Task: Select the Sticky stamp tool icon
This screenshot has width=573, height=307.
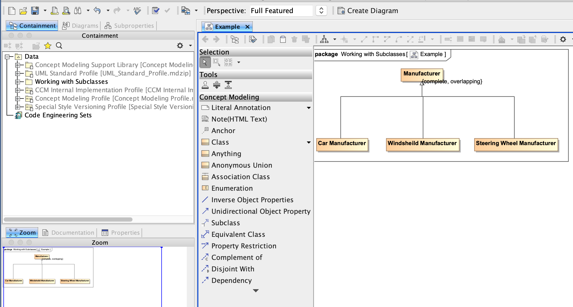Action: (205, 85)
